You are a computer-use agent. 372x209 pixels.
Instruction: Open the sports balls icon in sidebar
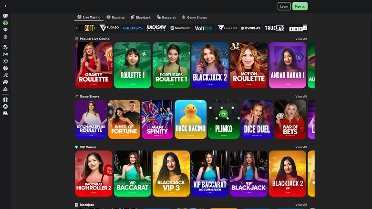(5, 47)
